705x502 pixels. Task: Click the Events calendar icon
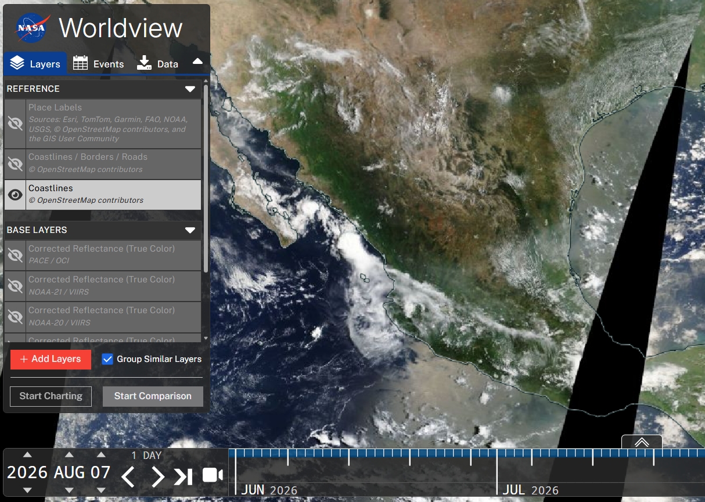(x=80, y=63)
